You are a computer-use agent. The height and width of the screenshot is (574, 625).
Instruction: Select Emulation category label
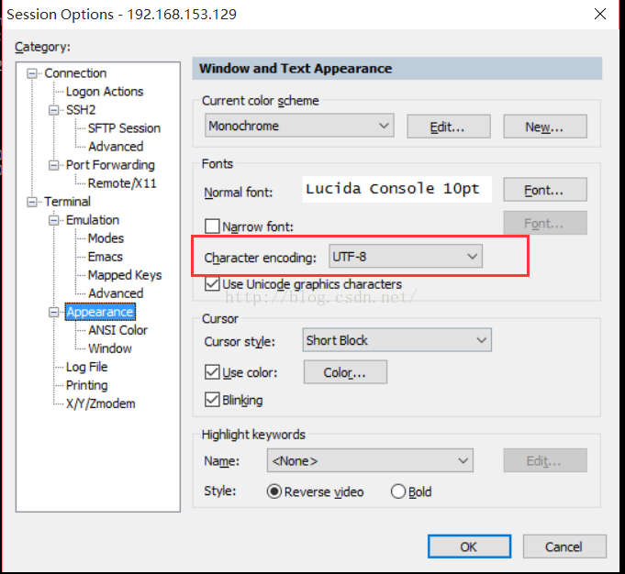pyautogui.click(x=93, y=220)
